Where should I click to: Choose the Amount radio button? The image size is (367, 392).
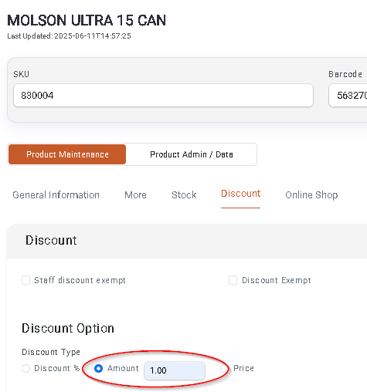click(x=98, y=368)
